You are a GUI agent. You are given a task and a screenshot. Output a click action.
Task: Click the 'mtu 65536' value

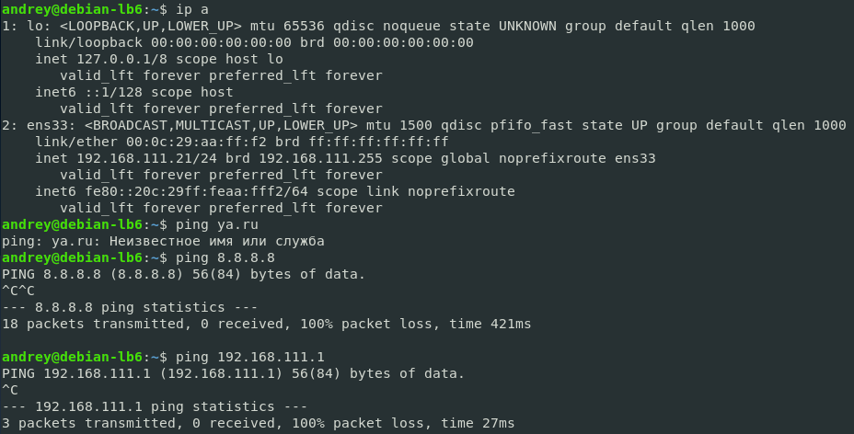283,26
